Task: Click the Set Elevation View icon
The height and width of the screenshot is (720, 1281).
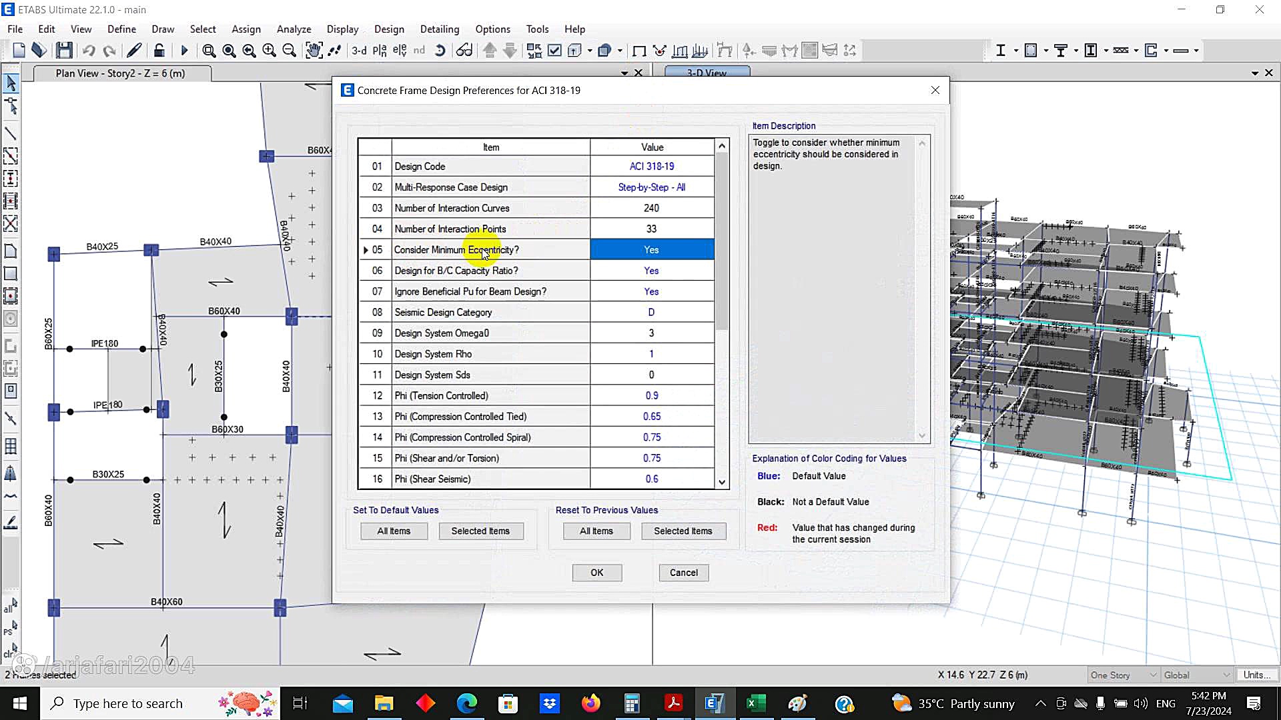Action: point(400,51)
